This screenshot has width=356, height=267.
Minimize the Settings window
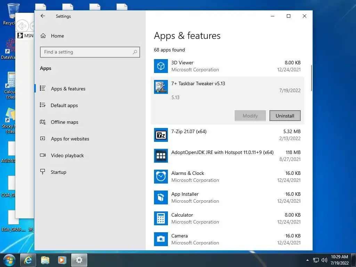pyautogui.click(x=273, y=16)
